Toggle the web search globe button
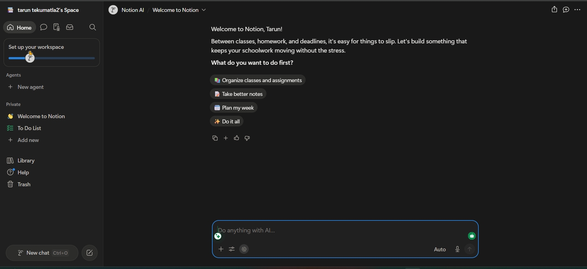 (244, 249)
